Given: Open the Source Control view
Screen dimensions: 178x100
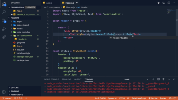Looking at the screenshot, I should point(4,21).
